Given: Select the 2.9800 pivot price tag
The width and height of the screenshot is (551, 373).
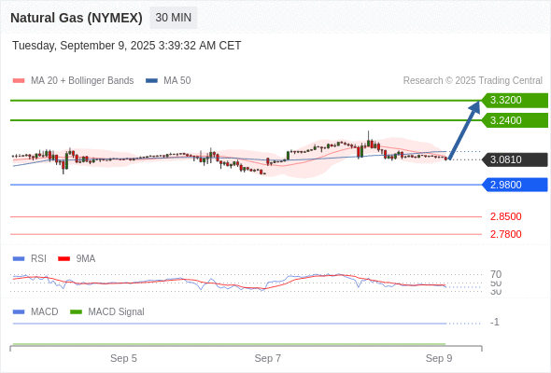Looking at the screenshot, I should point(515,185).
